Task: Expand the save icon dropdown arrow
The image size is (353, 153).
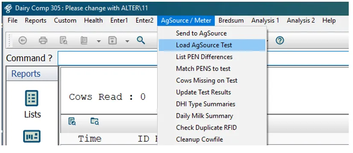Action: pos(127,41)
